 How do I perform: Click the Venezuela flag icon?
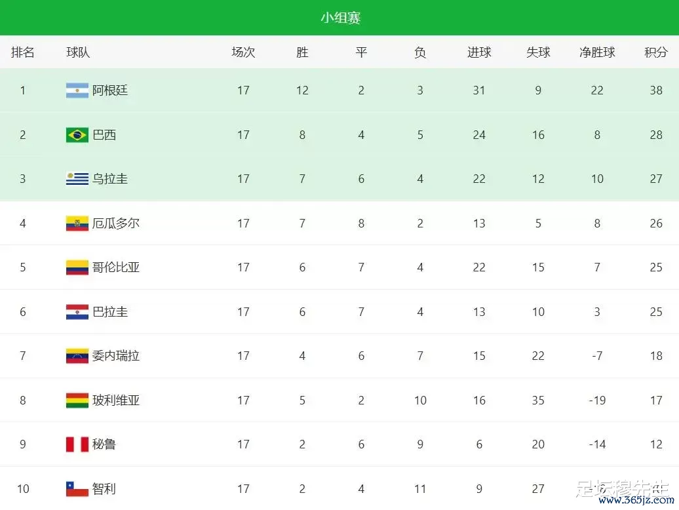[x=77, y=356]
